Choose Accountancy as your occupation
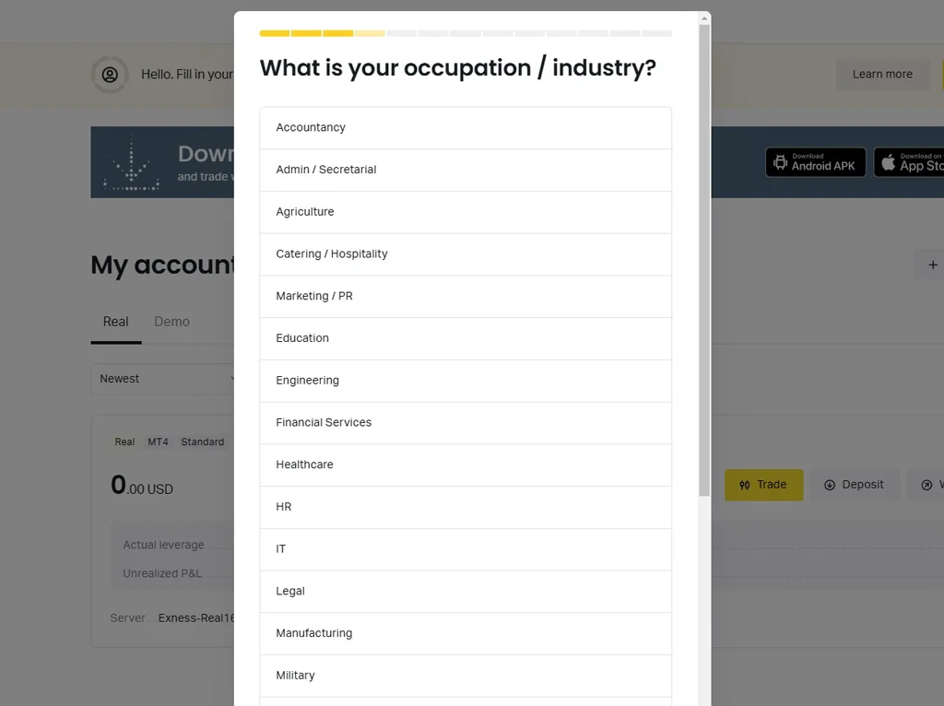The height and width of the screenshot is (706, 944). pos(466,127)
